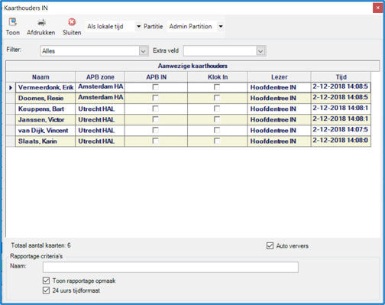Toggle APB IN checkbox for Doomes, Resie

(x=155, y=98)
